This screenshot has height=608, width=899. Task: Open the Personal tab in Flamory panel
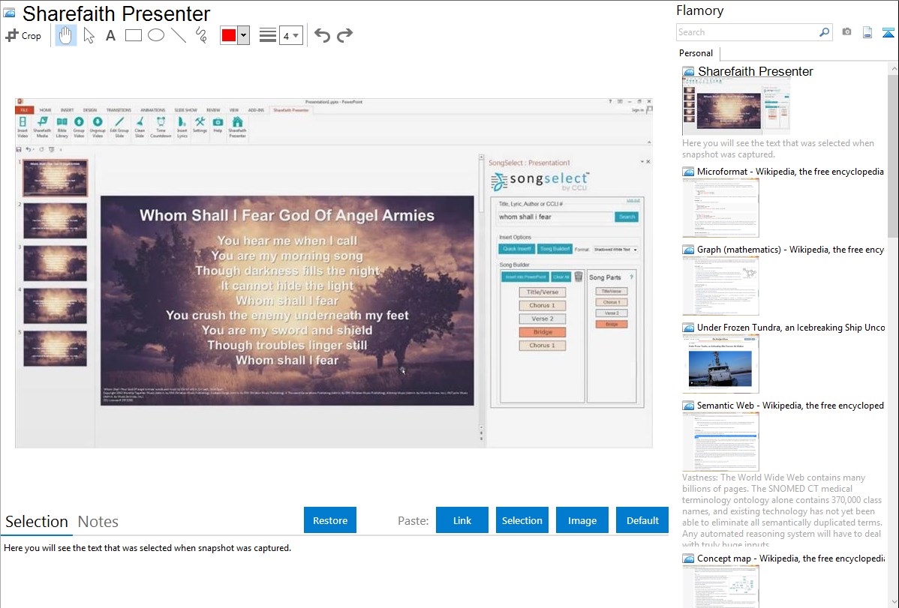[x=696, y=53]
